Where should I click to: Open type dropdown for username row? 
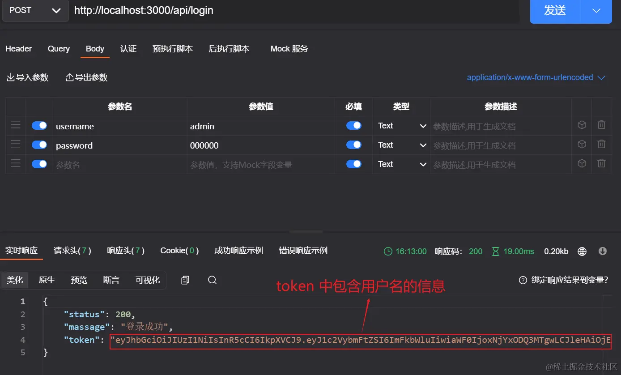[401, 126]
